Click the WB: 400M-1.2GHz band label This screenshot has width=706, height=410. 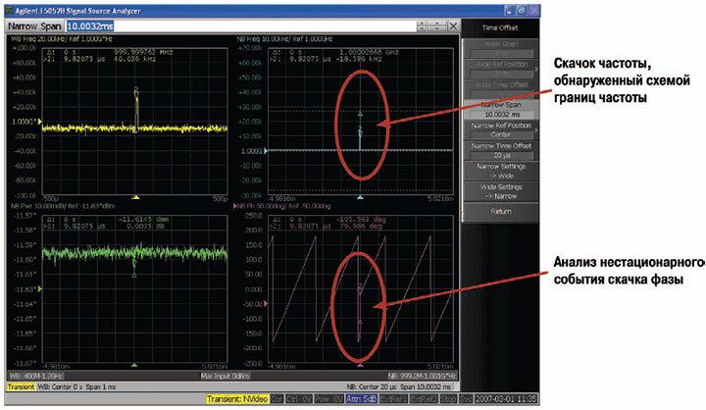pos(36,376)
